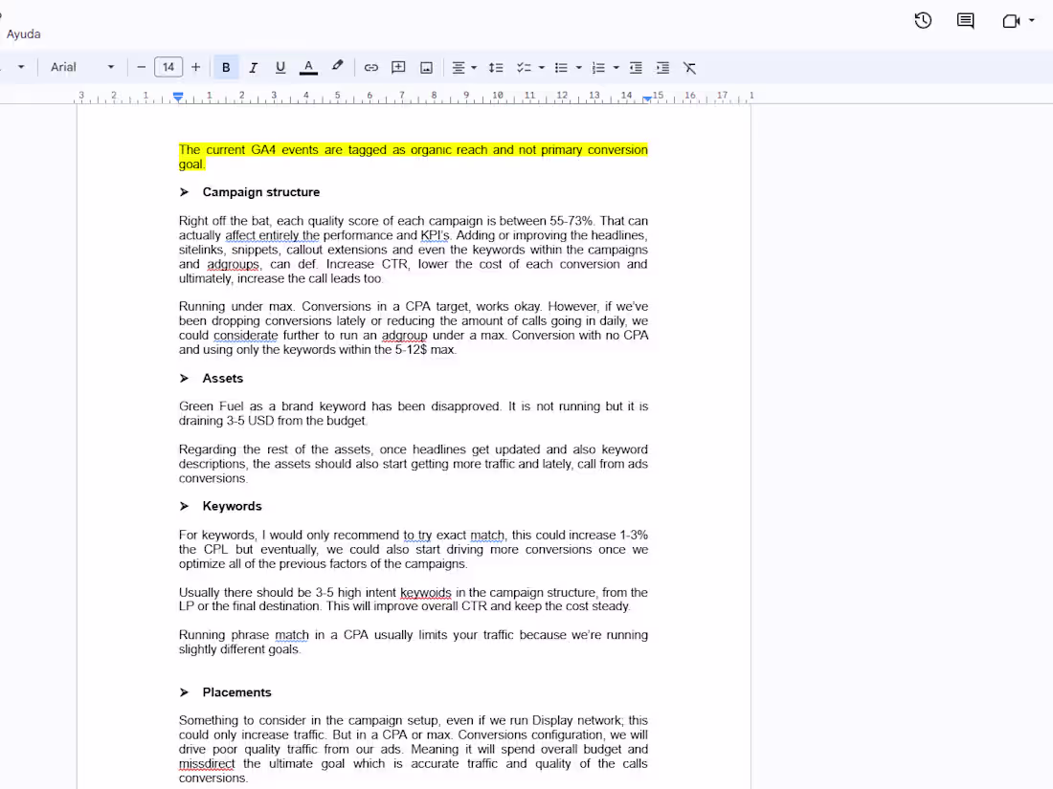The height and width of the screenshot is (789, 1053).
Task: Open the highlight color pen tool
Action: pos(337,66)
